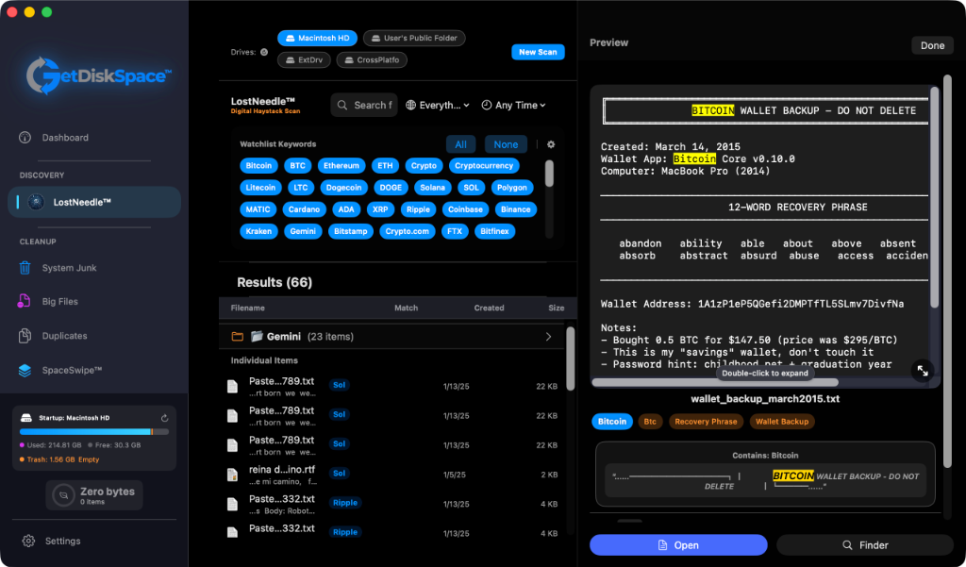
Task: Toggle the Coinbase watchlist keyword
Action: tap(465, 209)
